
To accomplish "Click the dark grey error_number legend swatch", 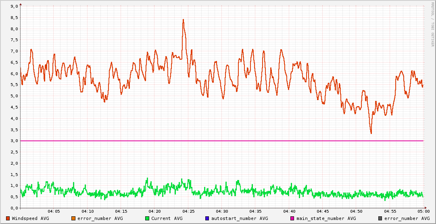I will 380,218.
